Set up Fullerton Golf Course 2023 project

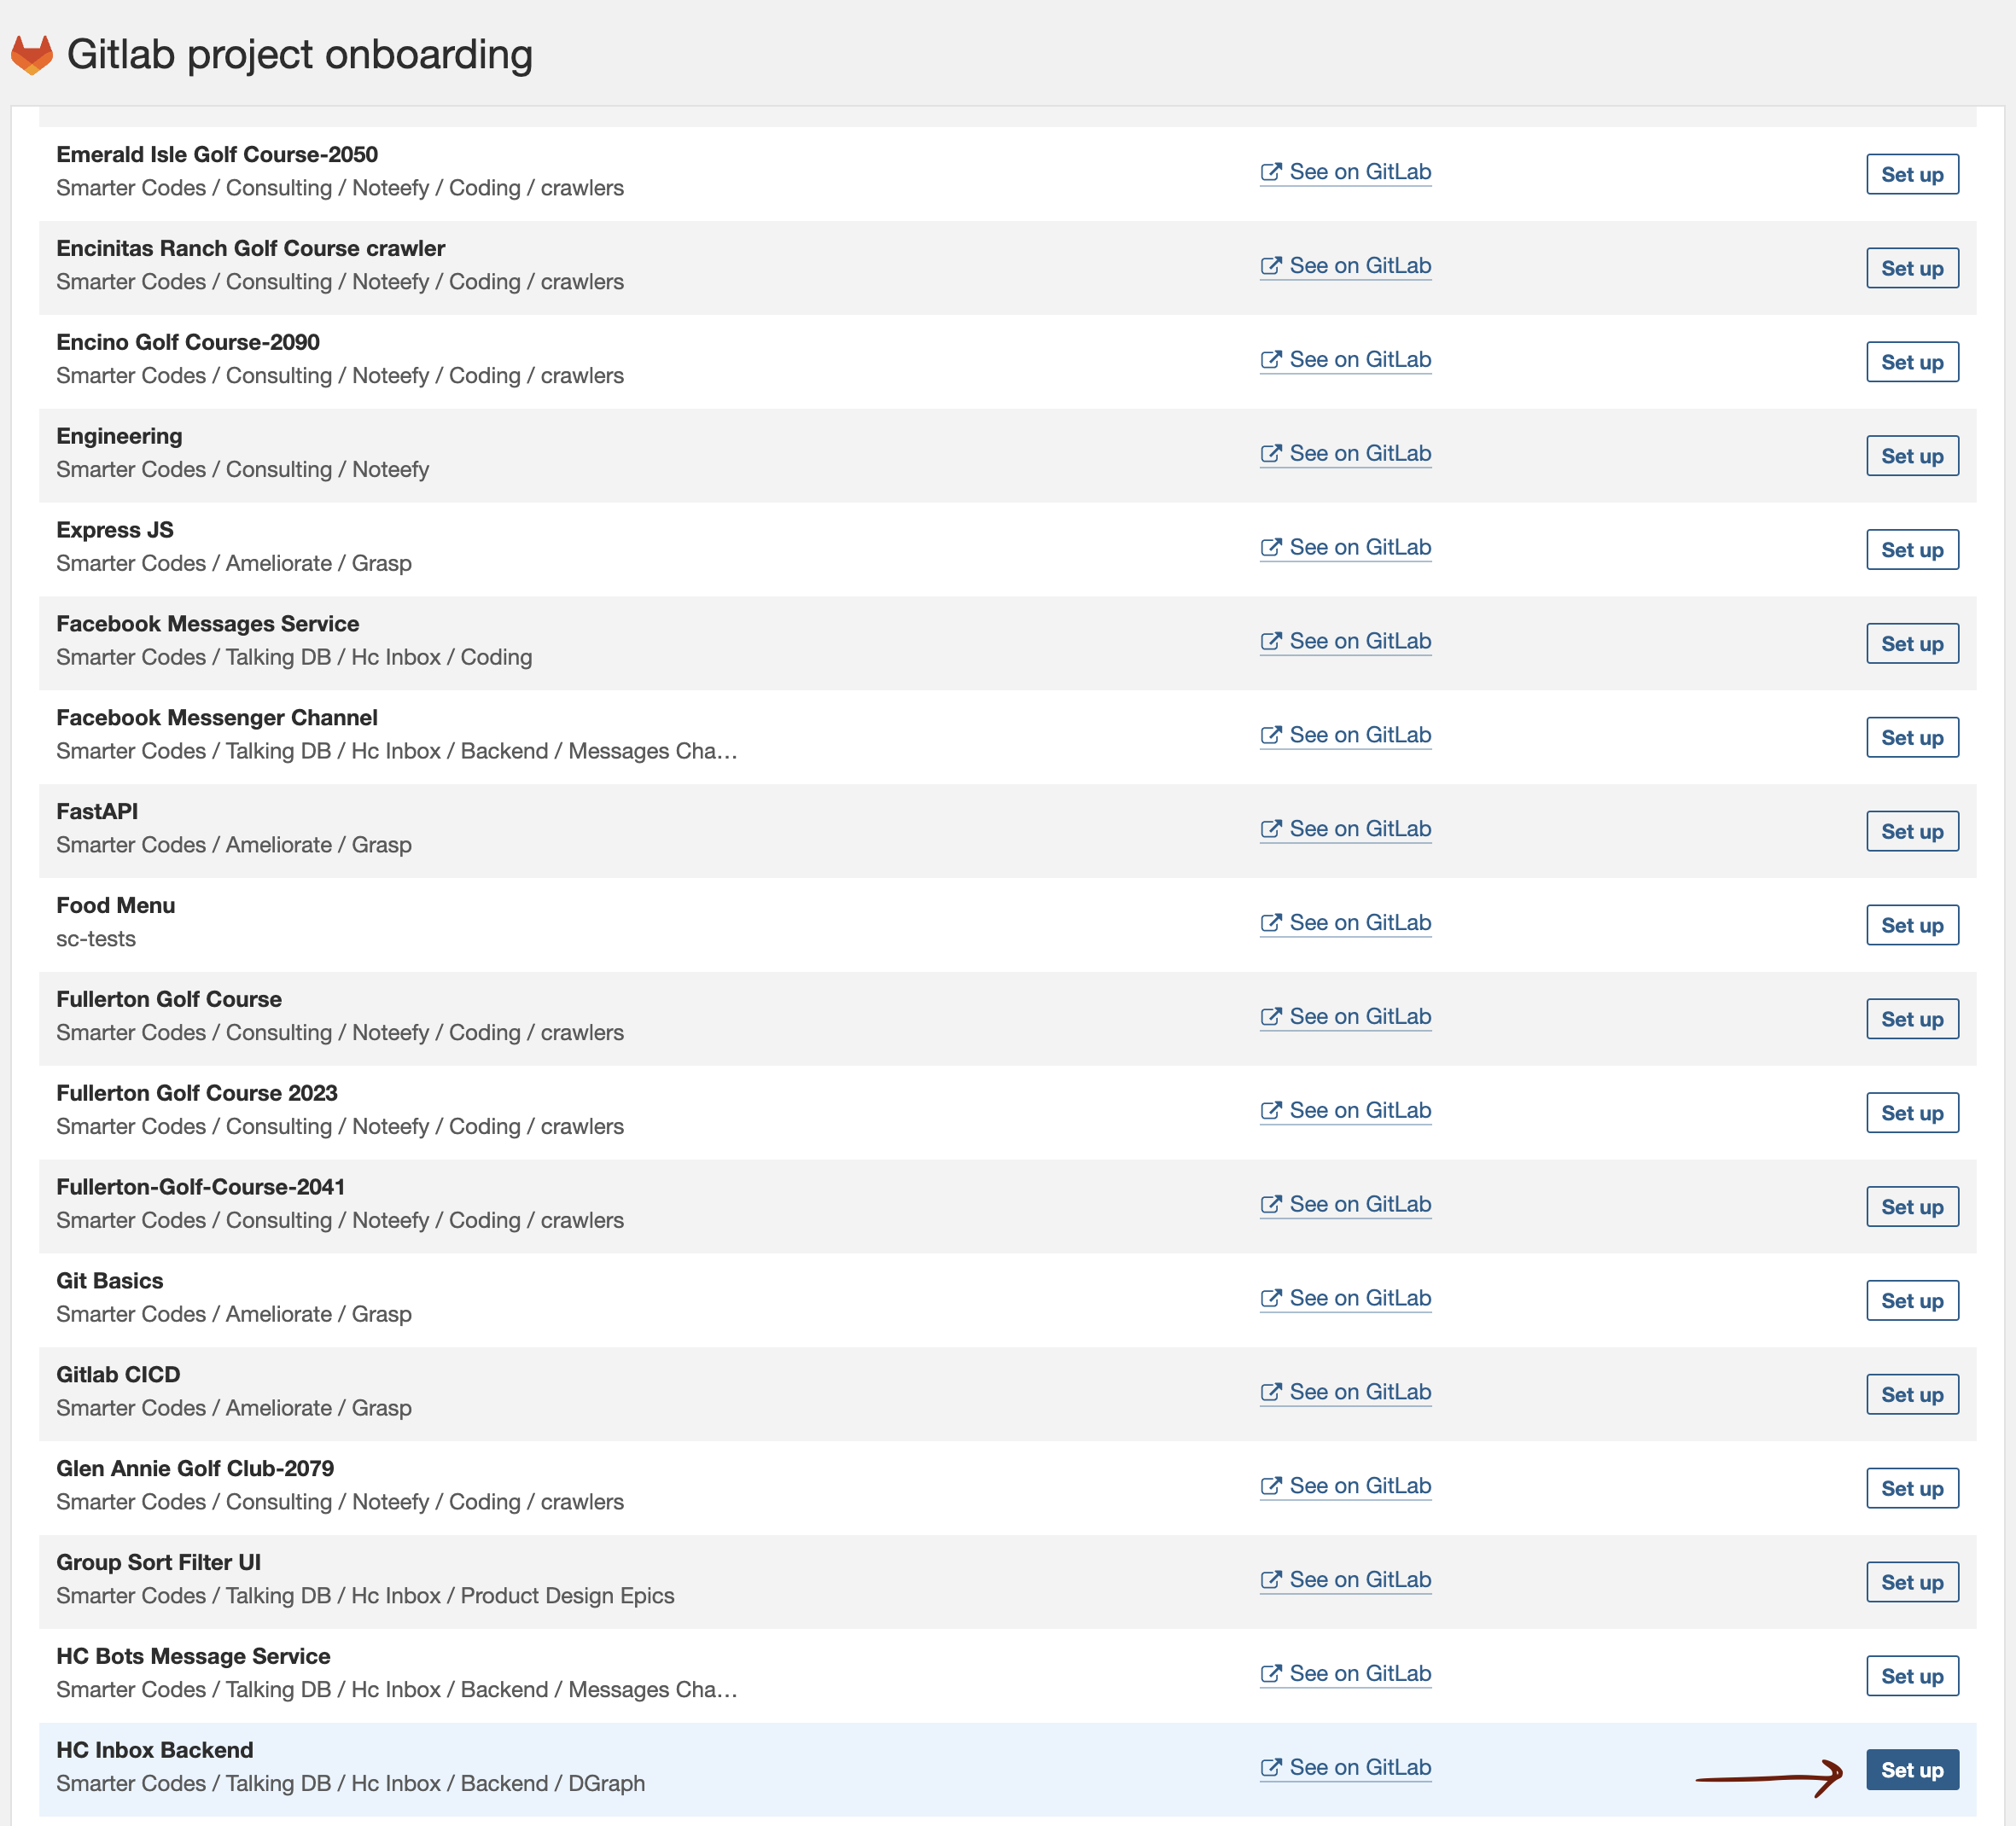pyautogui.click(x=1911, y=1114)
